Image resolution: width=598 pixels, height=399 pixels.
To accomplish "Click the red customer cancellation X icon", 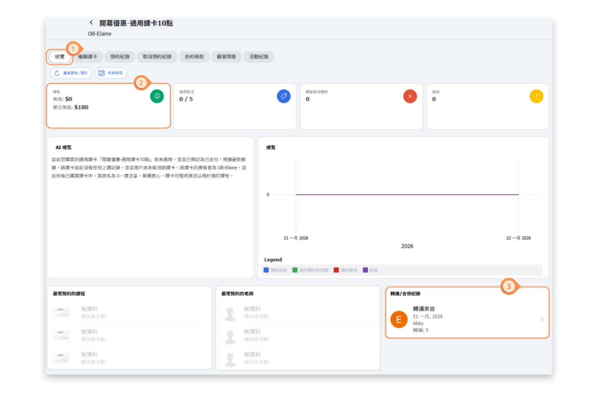I will point(410,96).
